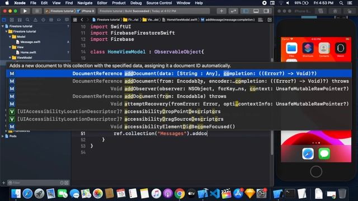Open the Issue navigator warning icon

pos(35,20)
